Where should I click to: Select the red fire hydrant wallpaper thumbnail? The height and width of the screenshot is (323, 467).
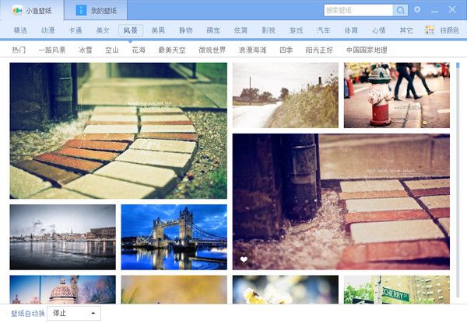coord(396,95)
